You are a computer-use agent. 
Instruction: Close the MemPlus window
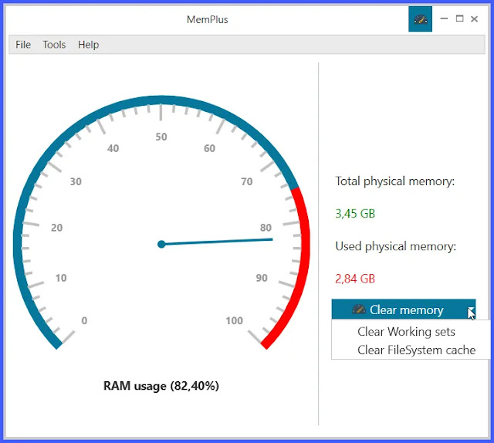click(x=474, y=19)
